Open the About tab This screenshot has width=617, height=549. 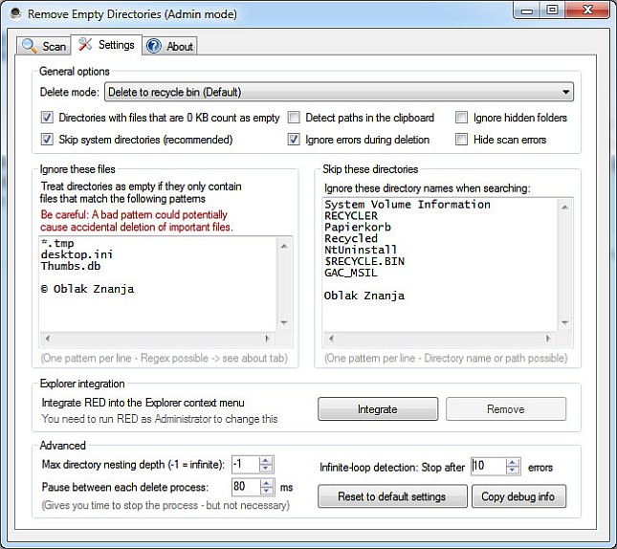click(169, 46)
